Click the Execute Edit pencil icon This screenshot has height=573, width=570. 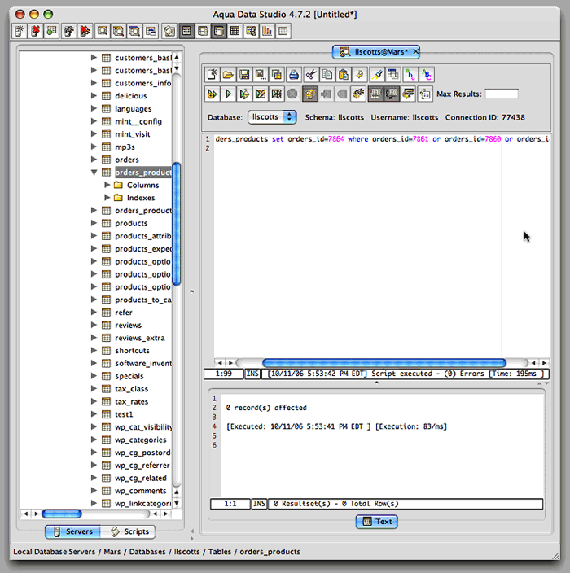(261, 94)
